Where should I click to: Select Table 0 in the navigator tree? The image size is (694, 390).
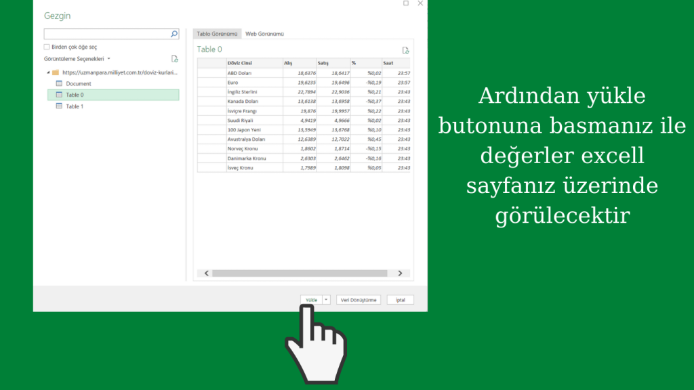(75, 95)
